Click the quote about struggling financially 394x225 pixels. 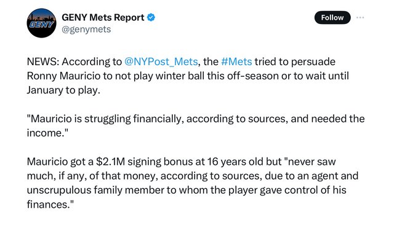[196, 126]
